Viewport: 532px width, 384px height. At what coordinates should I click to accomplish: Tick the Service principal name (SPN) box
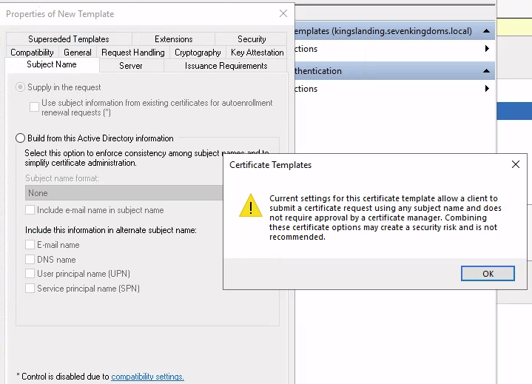point(30,289)
